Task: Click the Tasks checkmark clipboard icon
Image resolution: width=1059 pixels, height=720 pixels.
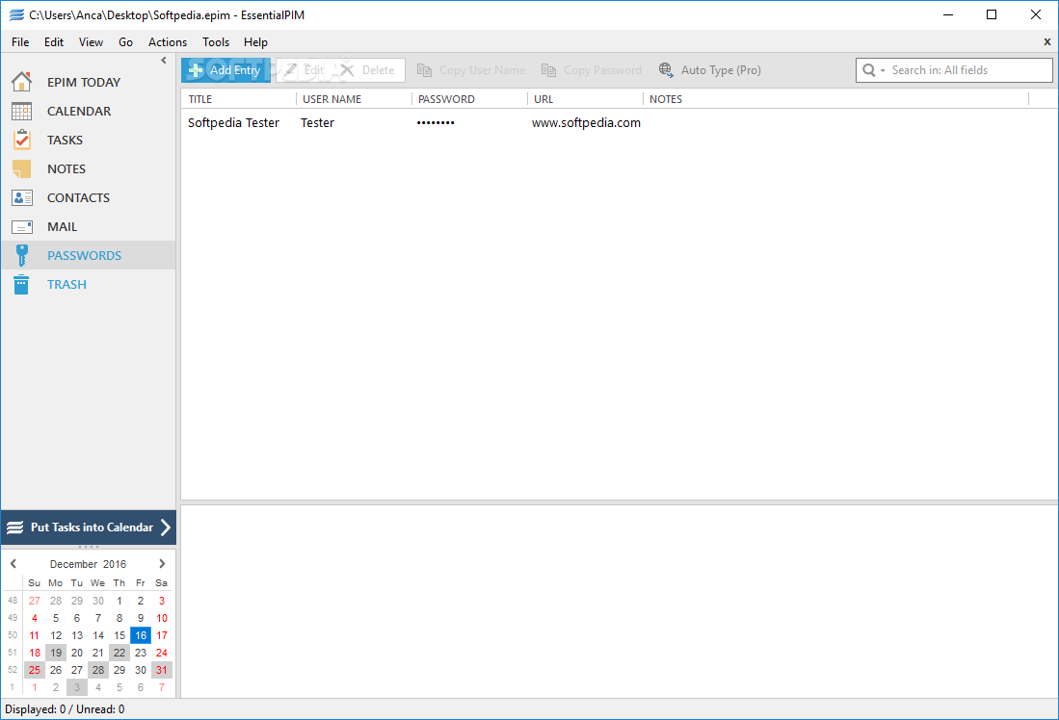Action: coord(21,140)
